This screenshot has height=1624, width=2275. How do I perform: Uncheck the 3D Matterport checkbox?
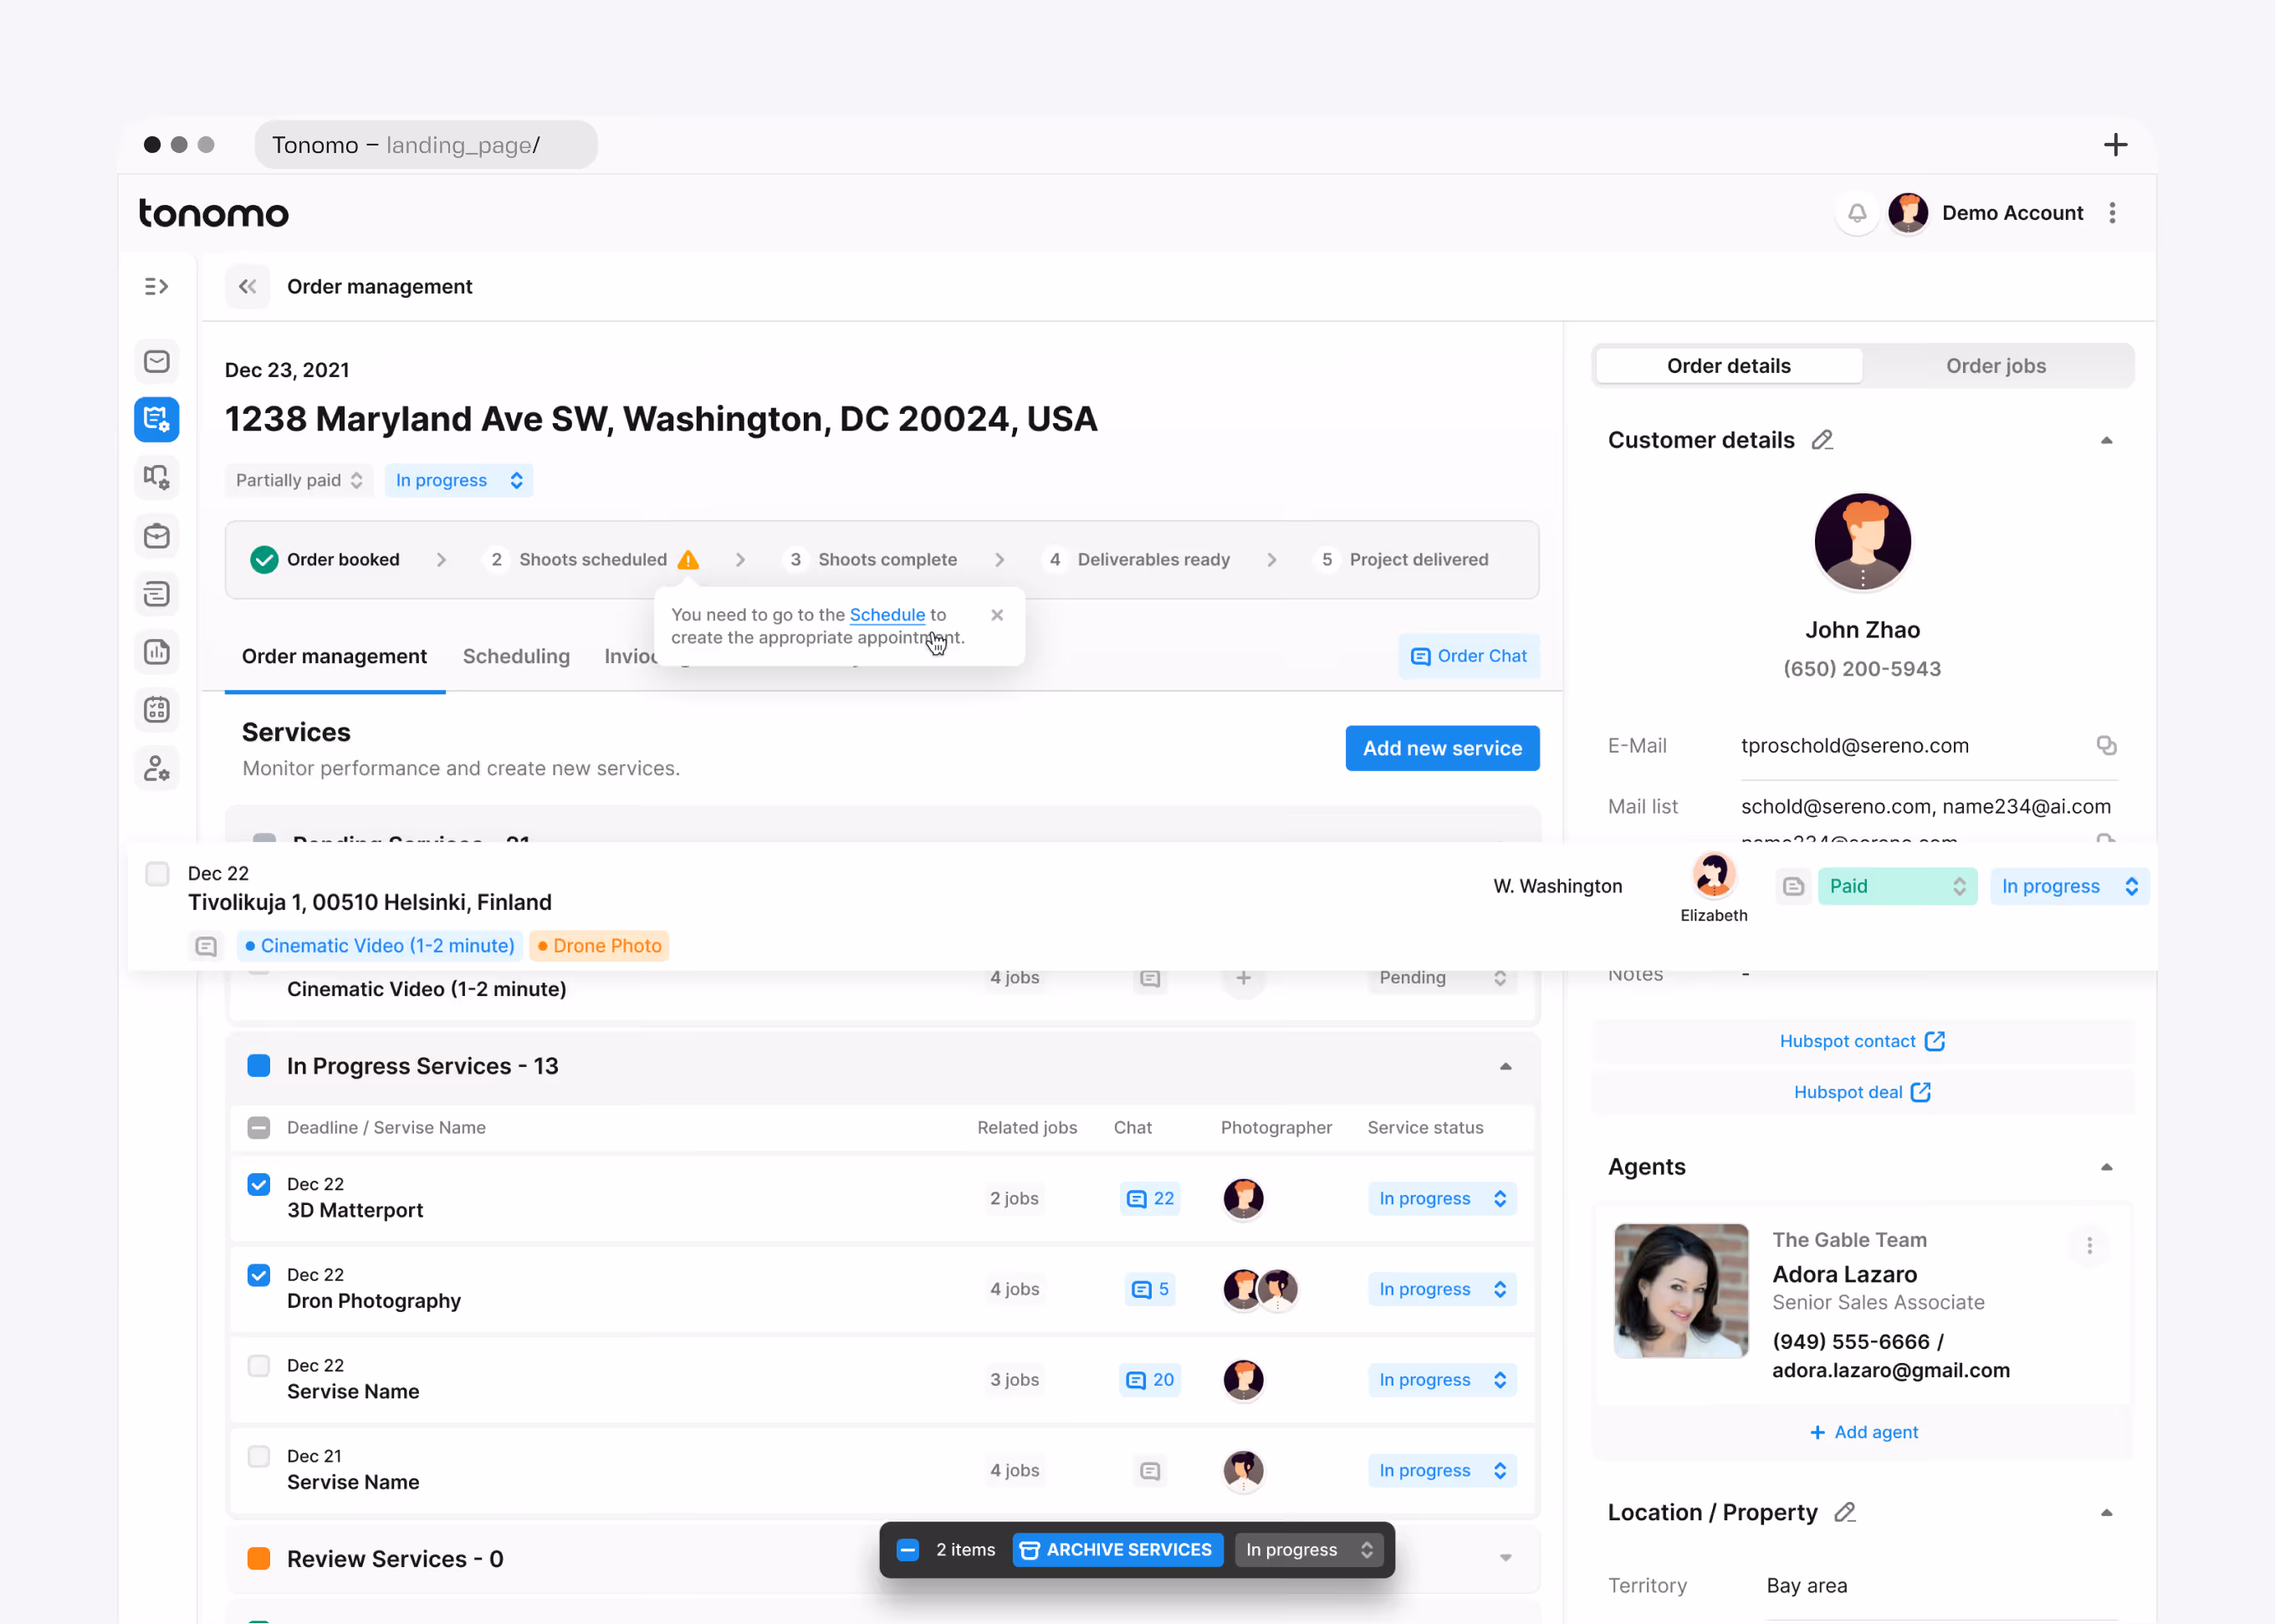(259, 1185)
